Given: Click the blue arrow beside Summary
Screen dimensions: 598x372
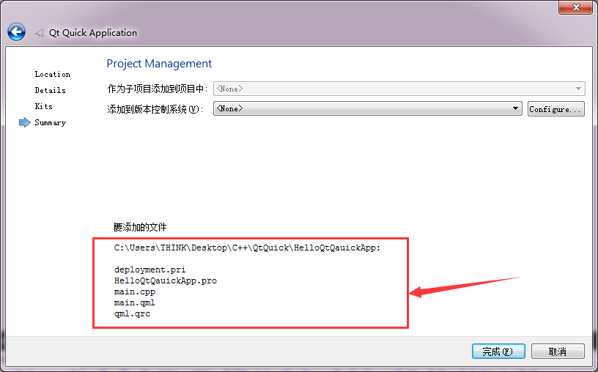Looking at the screenshot, I should pyautogui.click(x=24, y=122).
